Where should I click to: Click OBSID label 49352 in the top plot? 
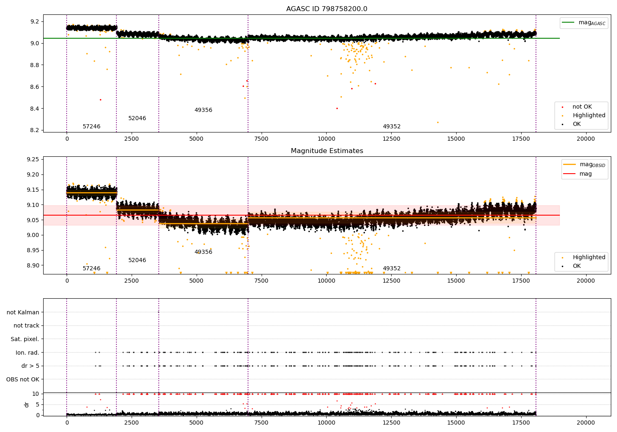click(392, 126)
